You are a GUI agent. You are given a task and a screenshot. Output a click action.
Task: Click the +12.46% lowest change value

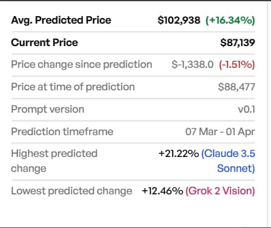click(x=163, y=191)
